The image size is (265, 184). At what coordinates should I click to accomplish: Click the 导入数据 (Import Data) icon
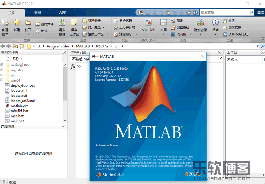pyautogui.click(x=62, y=23)
